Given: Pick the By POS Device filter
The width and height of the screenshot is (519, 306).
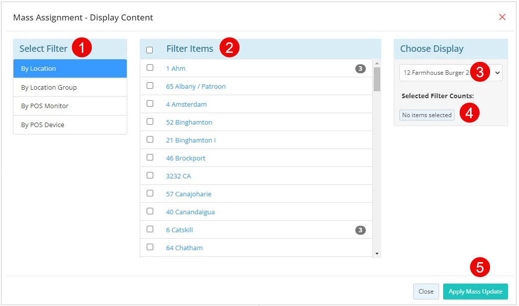Looking at the screenshot, I should point(70,125).
